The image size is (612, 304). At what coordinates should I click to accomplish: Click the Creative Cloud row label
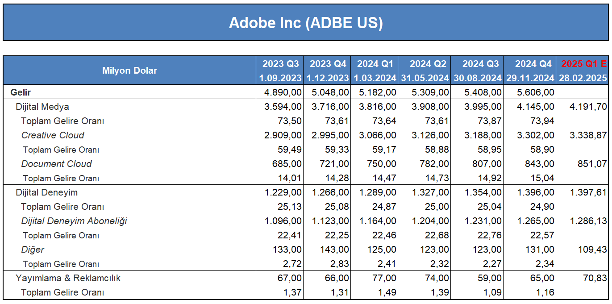[x=53, y=135]
